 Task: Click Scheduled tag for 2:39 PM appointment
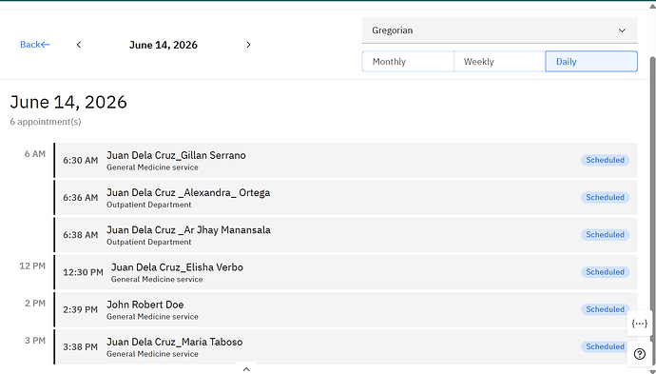(605, 309)
